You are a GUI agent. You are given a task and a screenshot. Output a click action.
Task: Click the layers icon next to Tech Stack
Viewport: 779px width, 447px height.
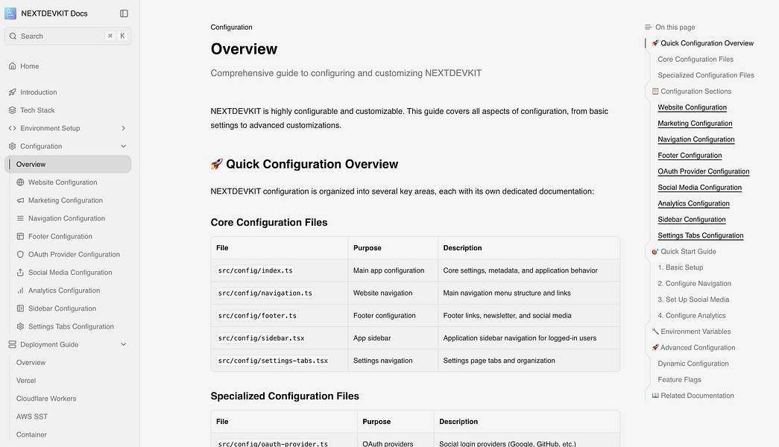coord(13,110)
